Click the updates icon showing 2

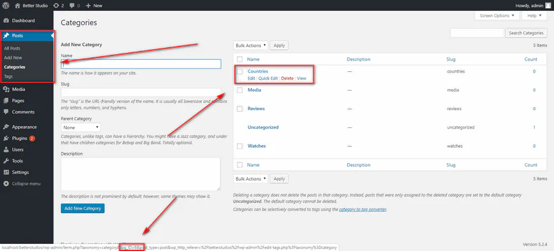[x=56, y=6]
